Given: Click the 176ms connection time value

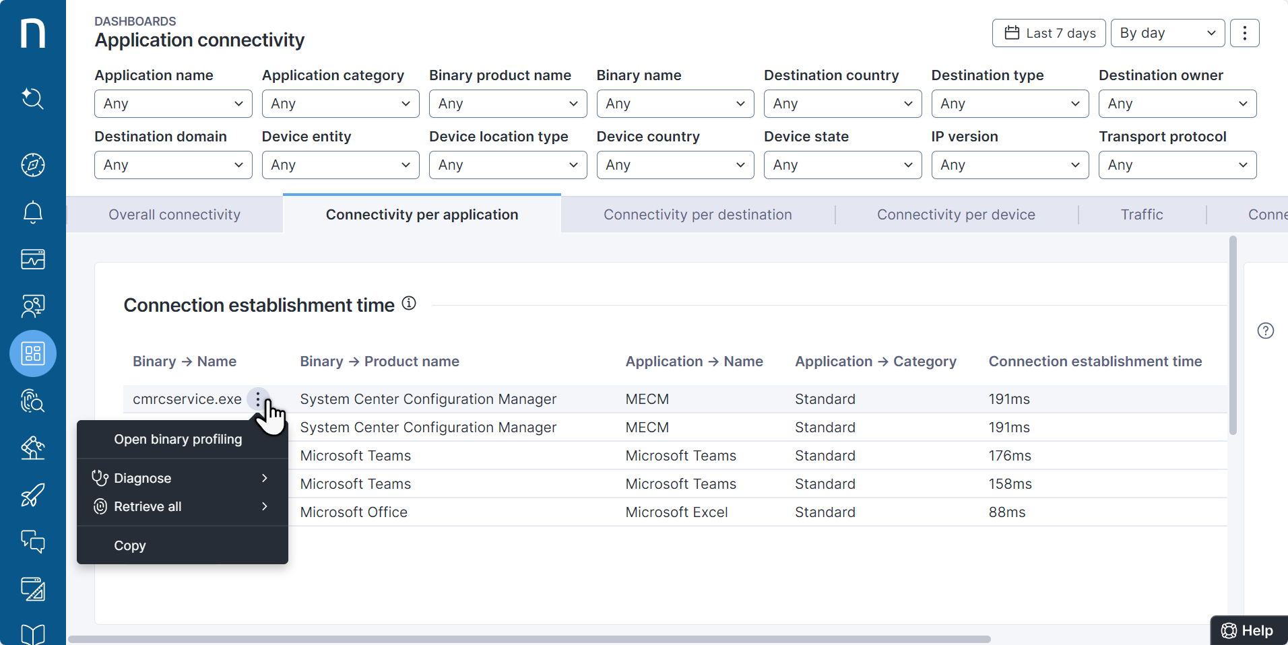Looking at the screenshot, I should (x=1010, y=456).
